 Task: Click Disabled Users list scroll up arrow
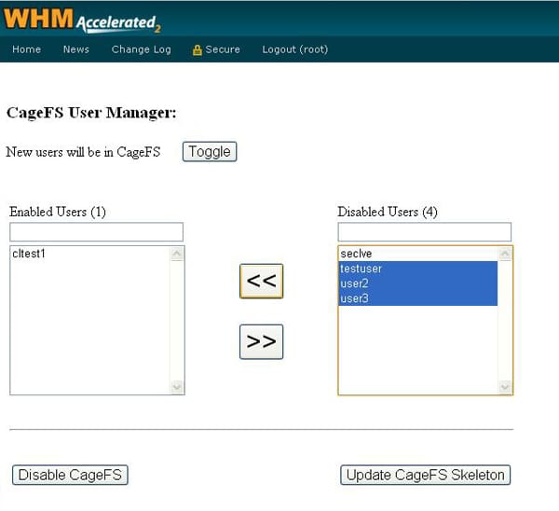505,254
